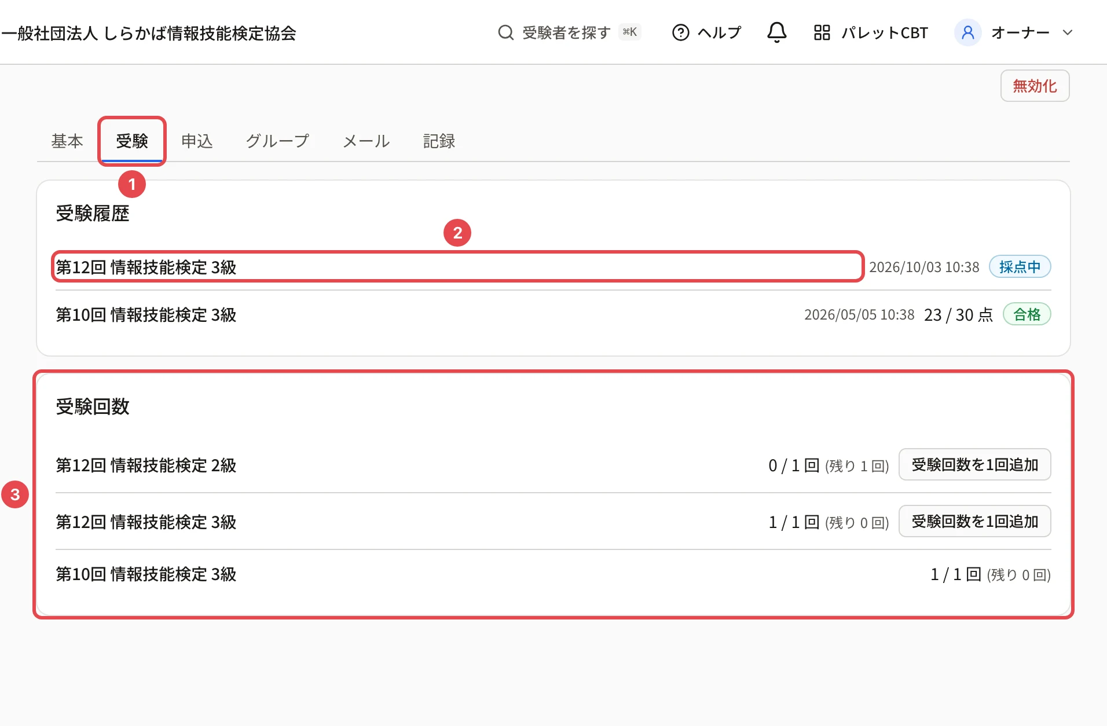The height and width of the screenshot is (726, 1107).
Task: Click the ヘルプ link
Action: pos(706,32)
